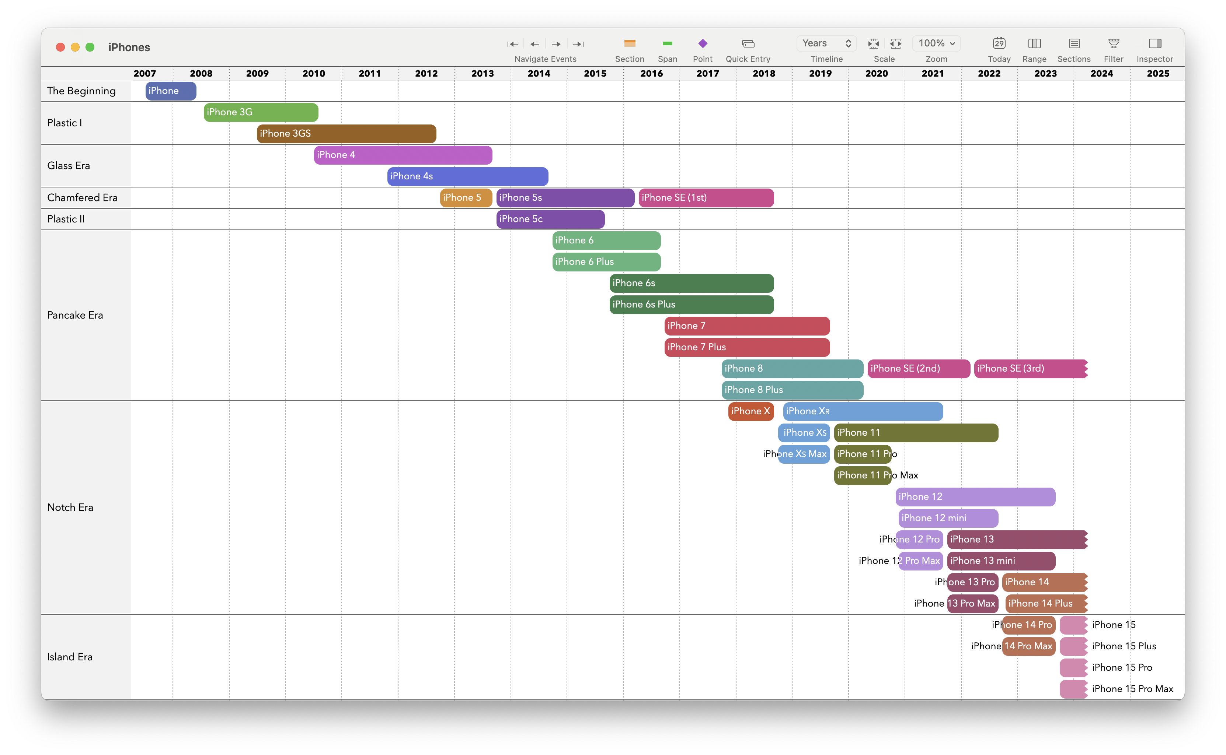Viewport: 1226px width, 755px height.
Task: Click the 2020 year header
Action: [x=877, y=73]
